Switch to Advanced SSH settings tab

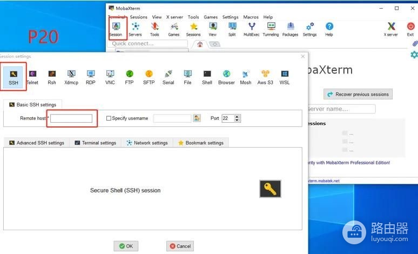[x=37, y=143]
